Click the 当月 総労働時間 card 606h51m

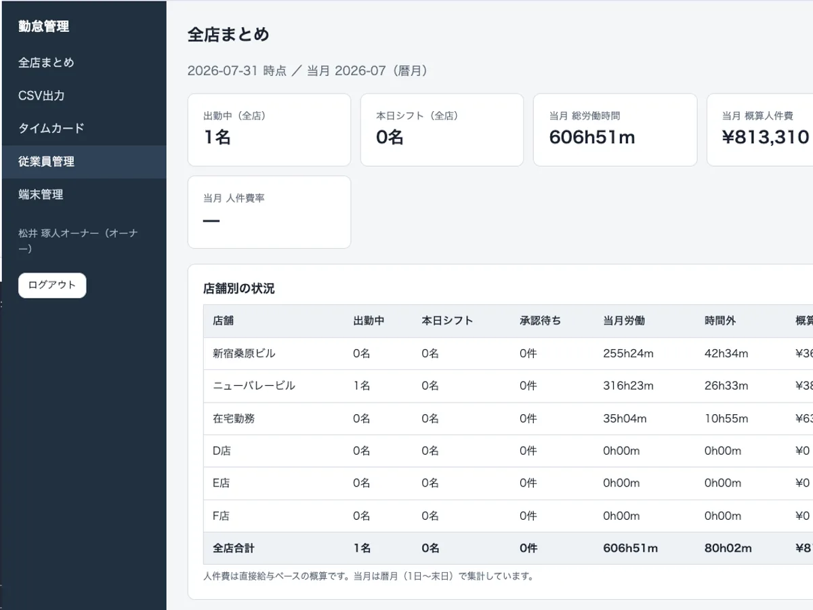[x=615, y=129]
